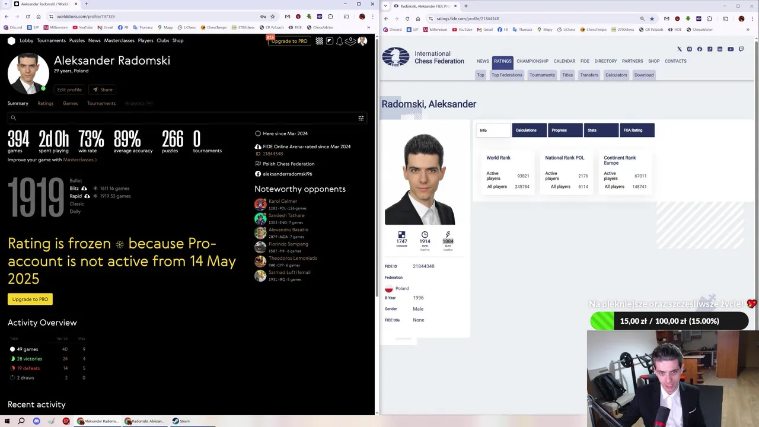Open the FIDE Stats tab
Screen dimensions: 759x427
pos(601,130)
